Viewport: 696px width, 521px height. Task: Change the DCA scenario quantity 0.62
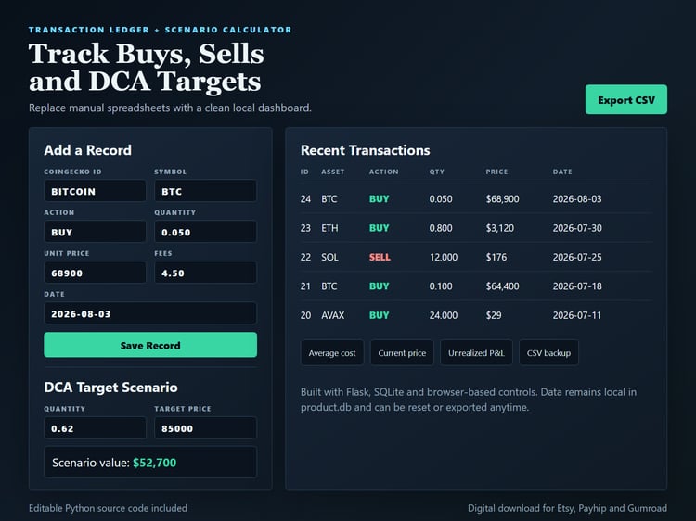click(95, 428)
